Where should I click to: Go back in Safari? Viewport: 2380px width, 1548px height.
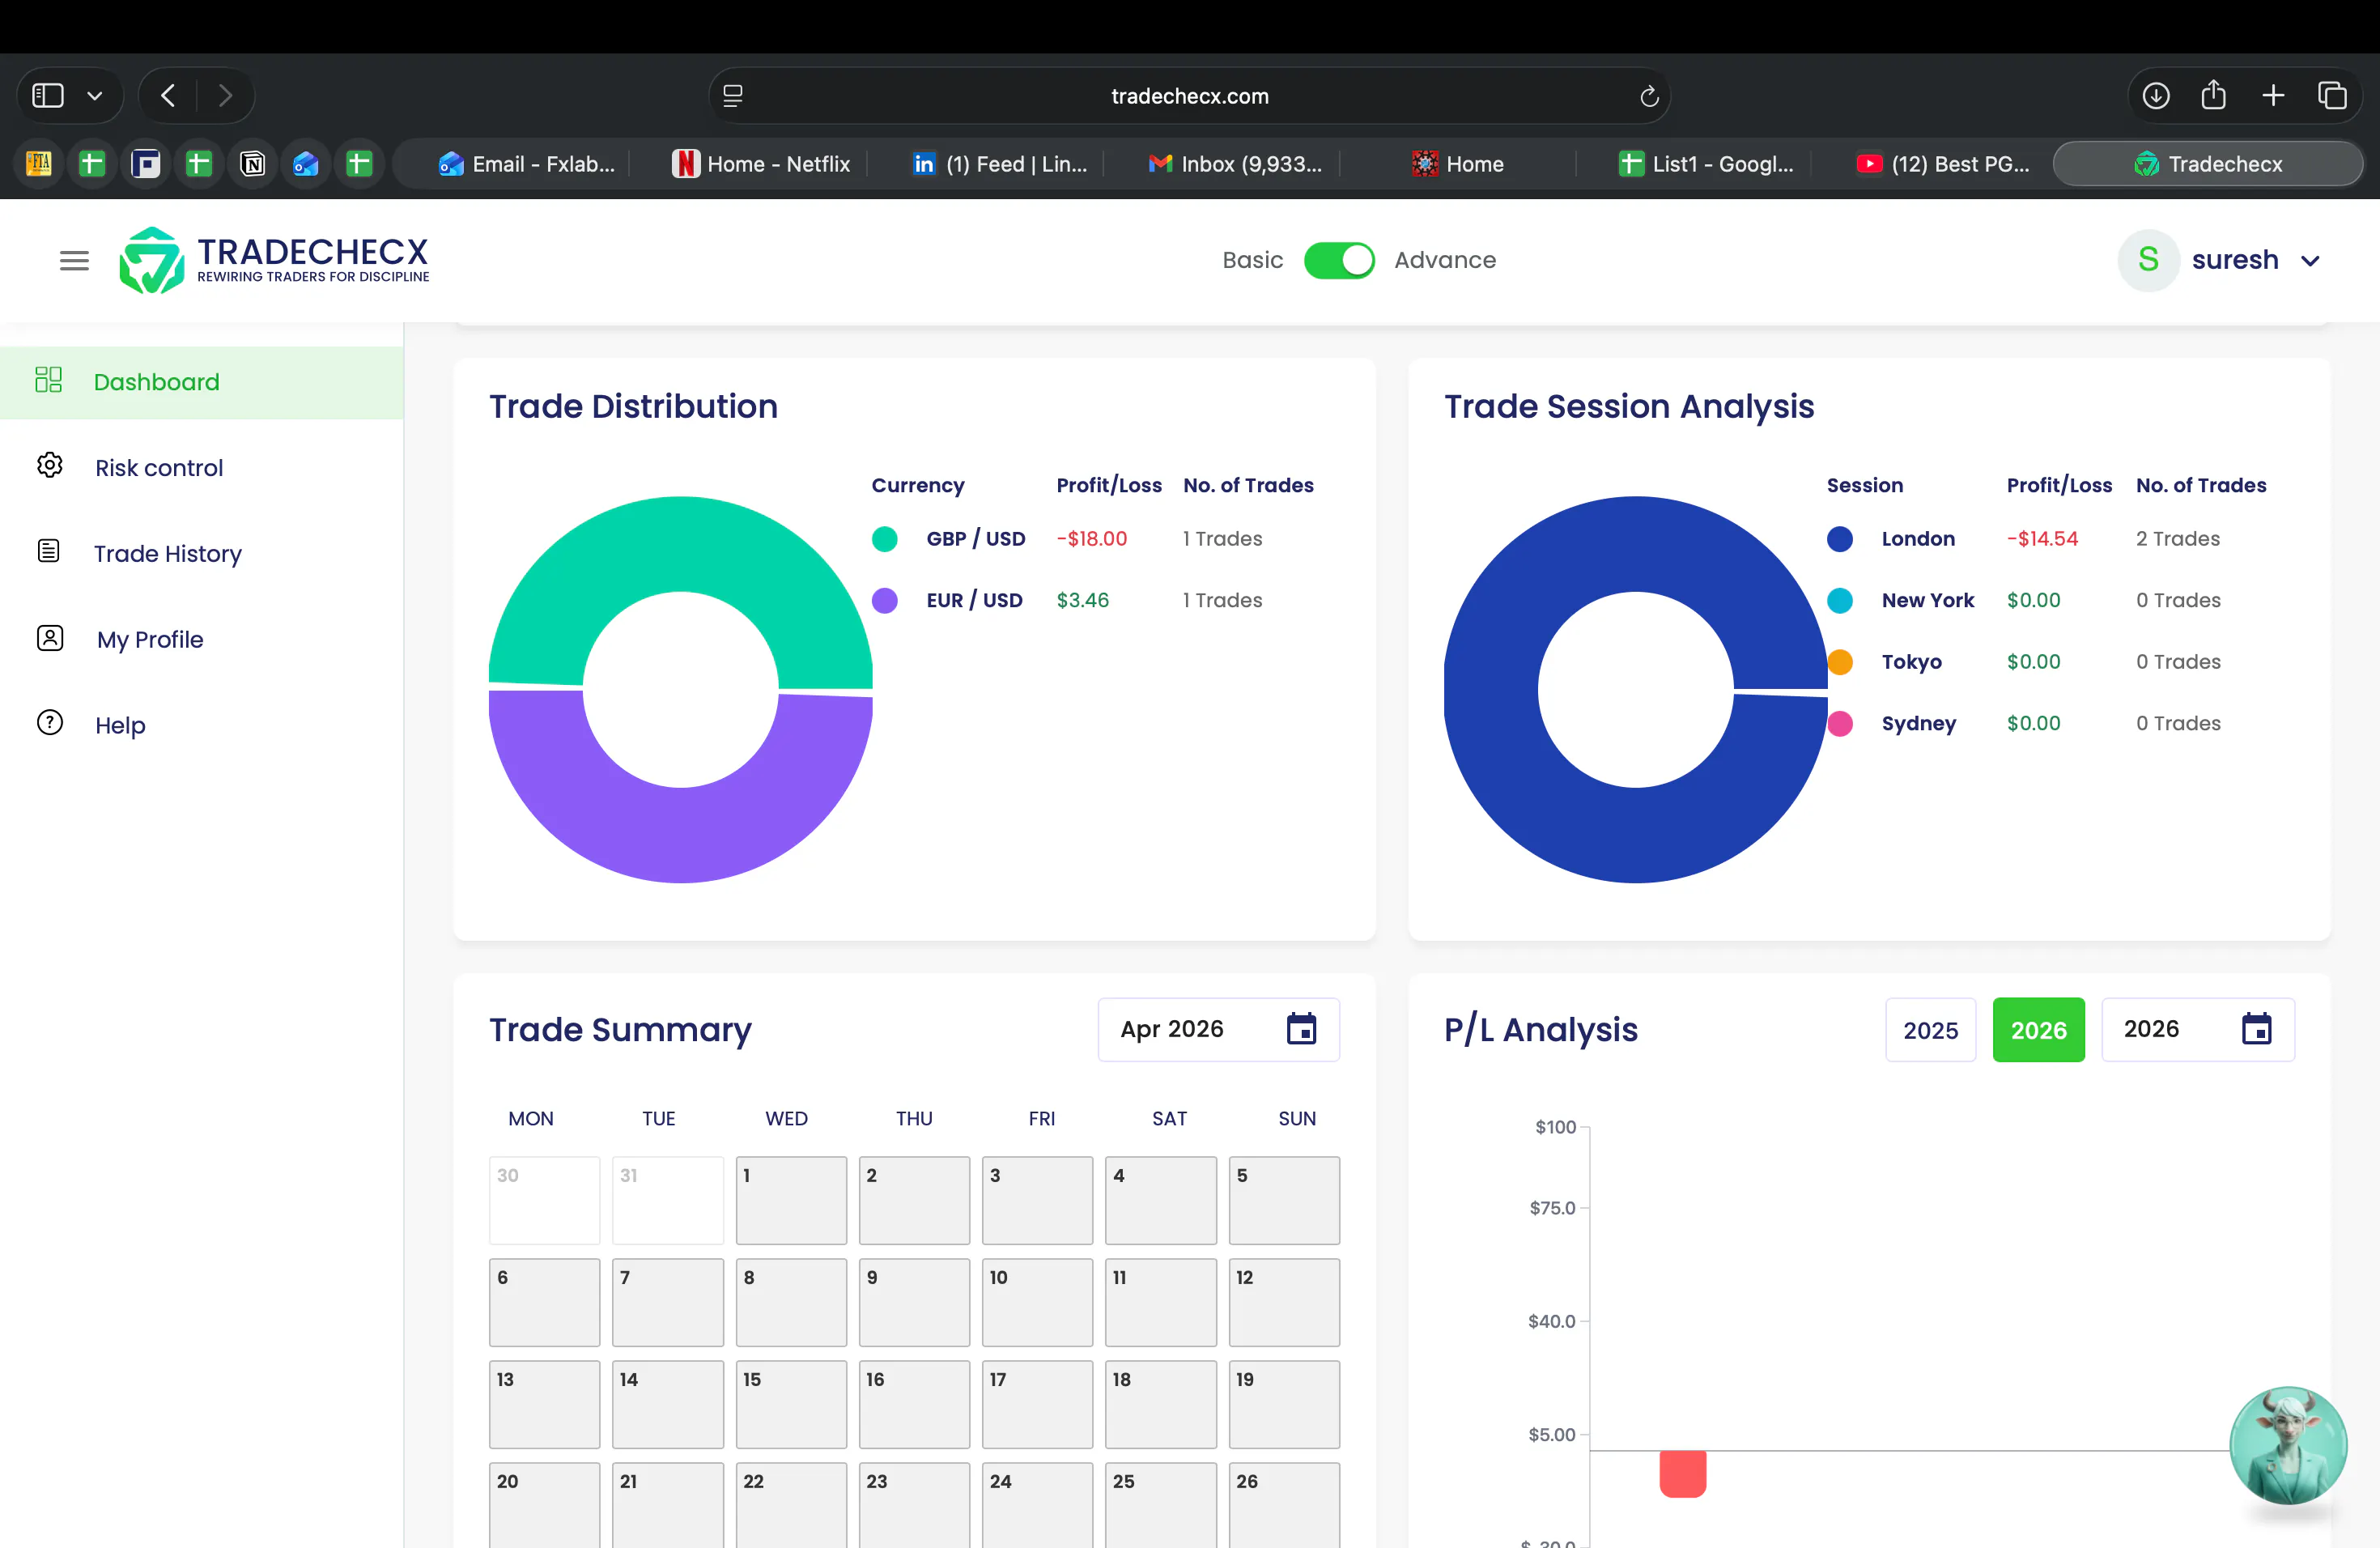click(x=168, y=96)
